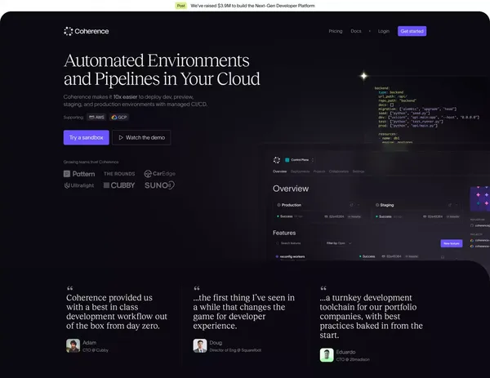This screenshot has height=378, width=490.
Task: Open the funding Post announcement banner
Action: (x=245, y=6)
